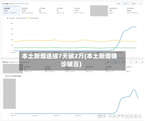Select the metric card showing 2,480
145x122 pixels.
134,11
